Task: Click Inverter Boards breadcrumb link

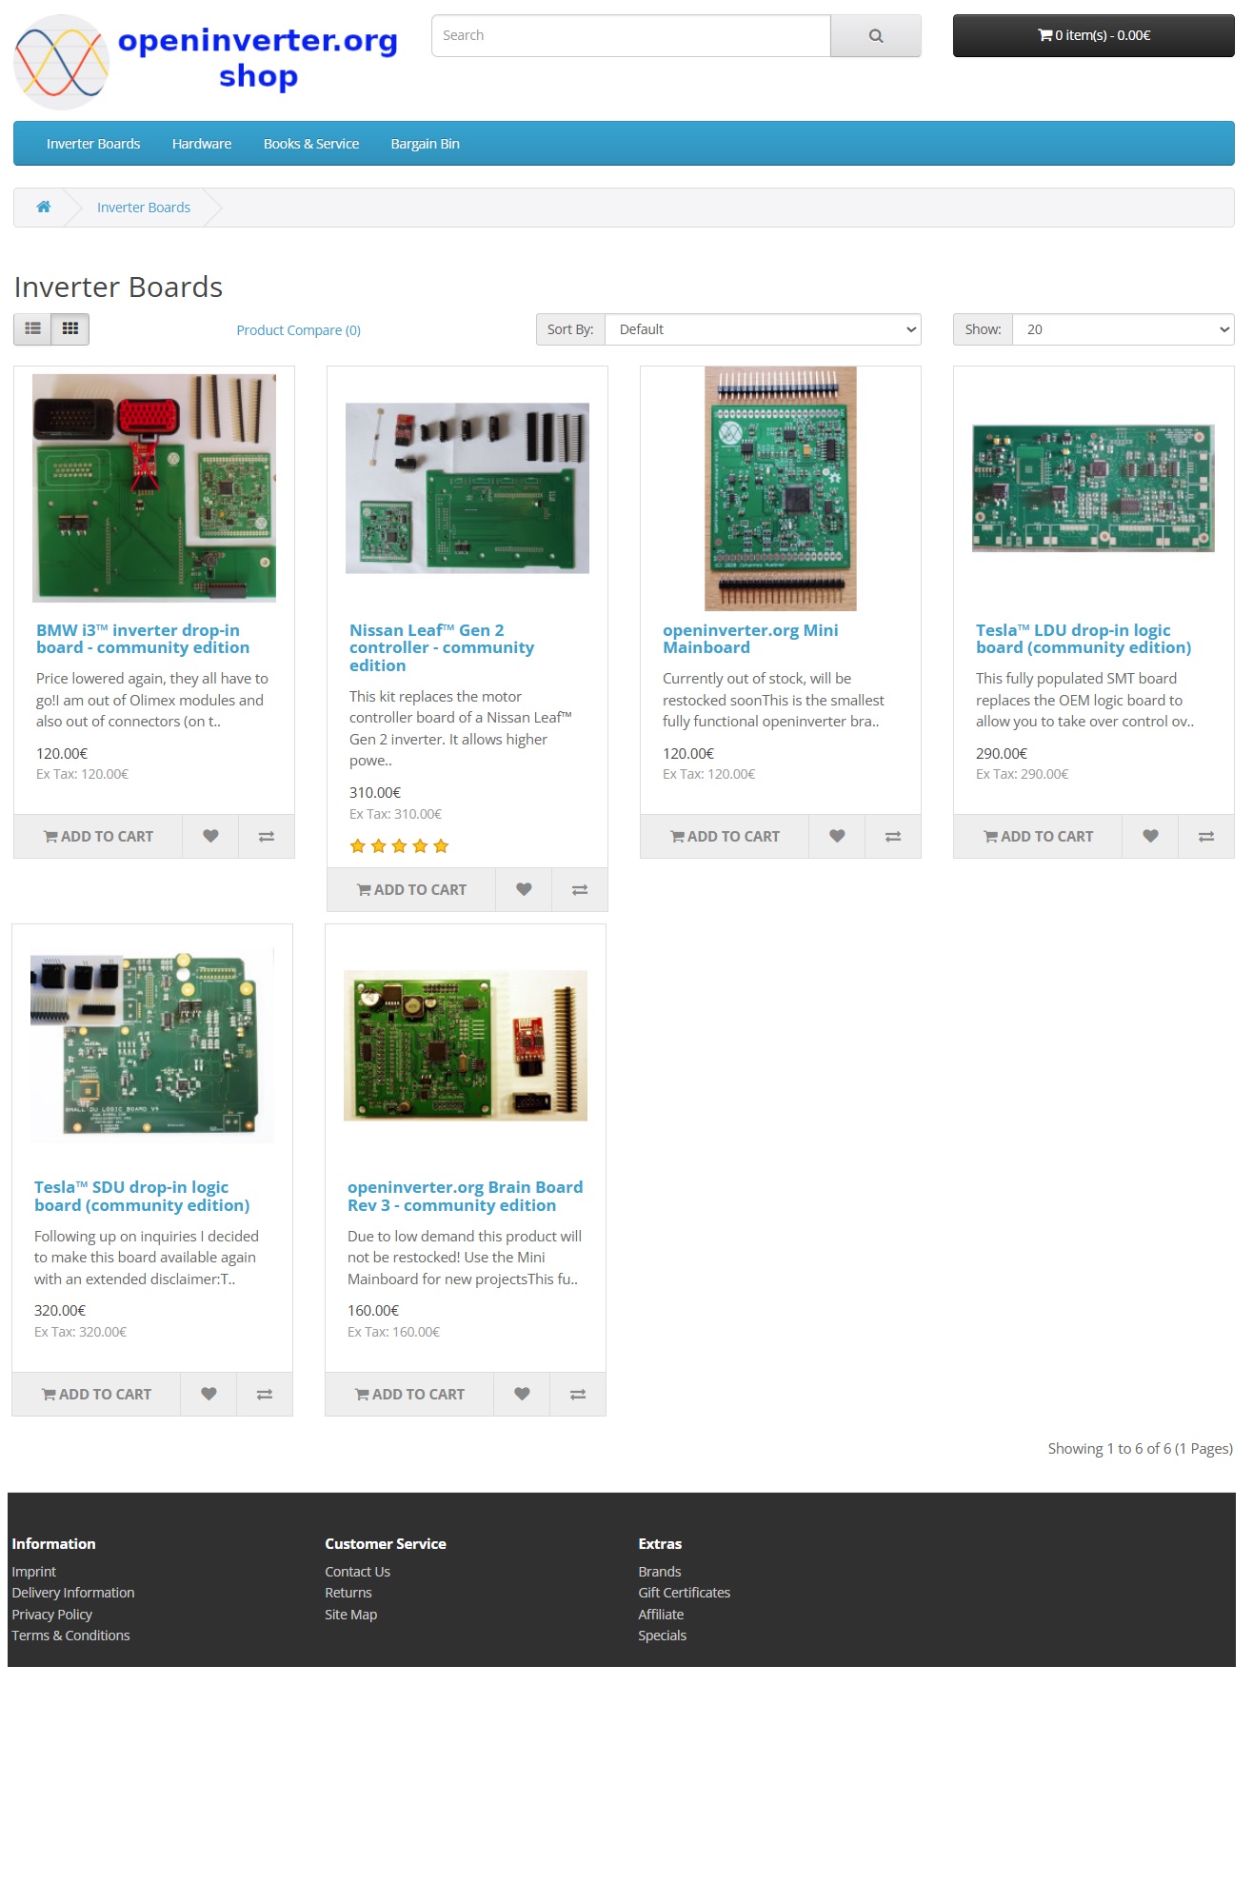Action: click(x=144, y=208)
